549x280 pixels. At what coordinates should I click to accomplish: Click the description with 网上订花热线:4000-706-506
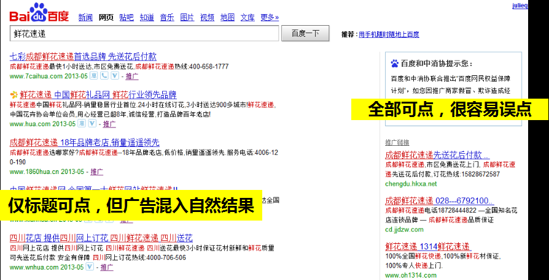pyautogui.click(x=142, y=253)
